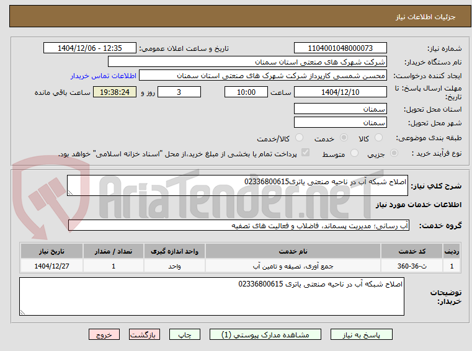
Task: Click the اطلاعات خدمات مورد نیاز heading
Action: [x=419, y=205]
